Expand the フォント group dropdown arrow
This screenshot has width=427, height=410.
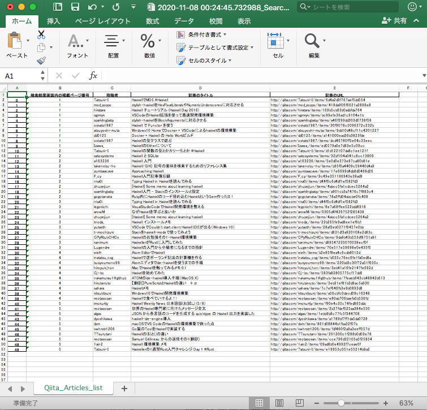88,41
